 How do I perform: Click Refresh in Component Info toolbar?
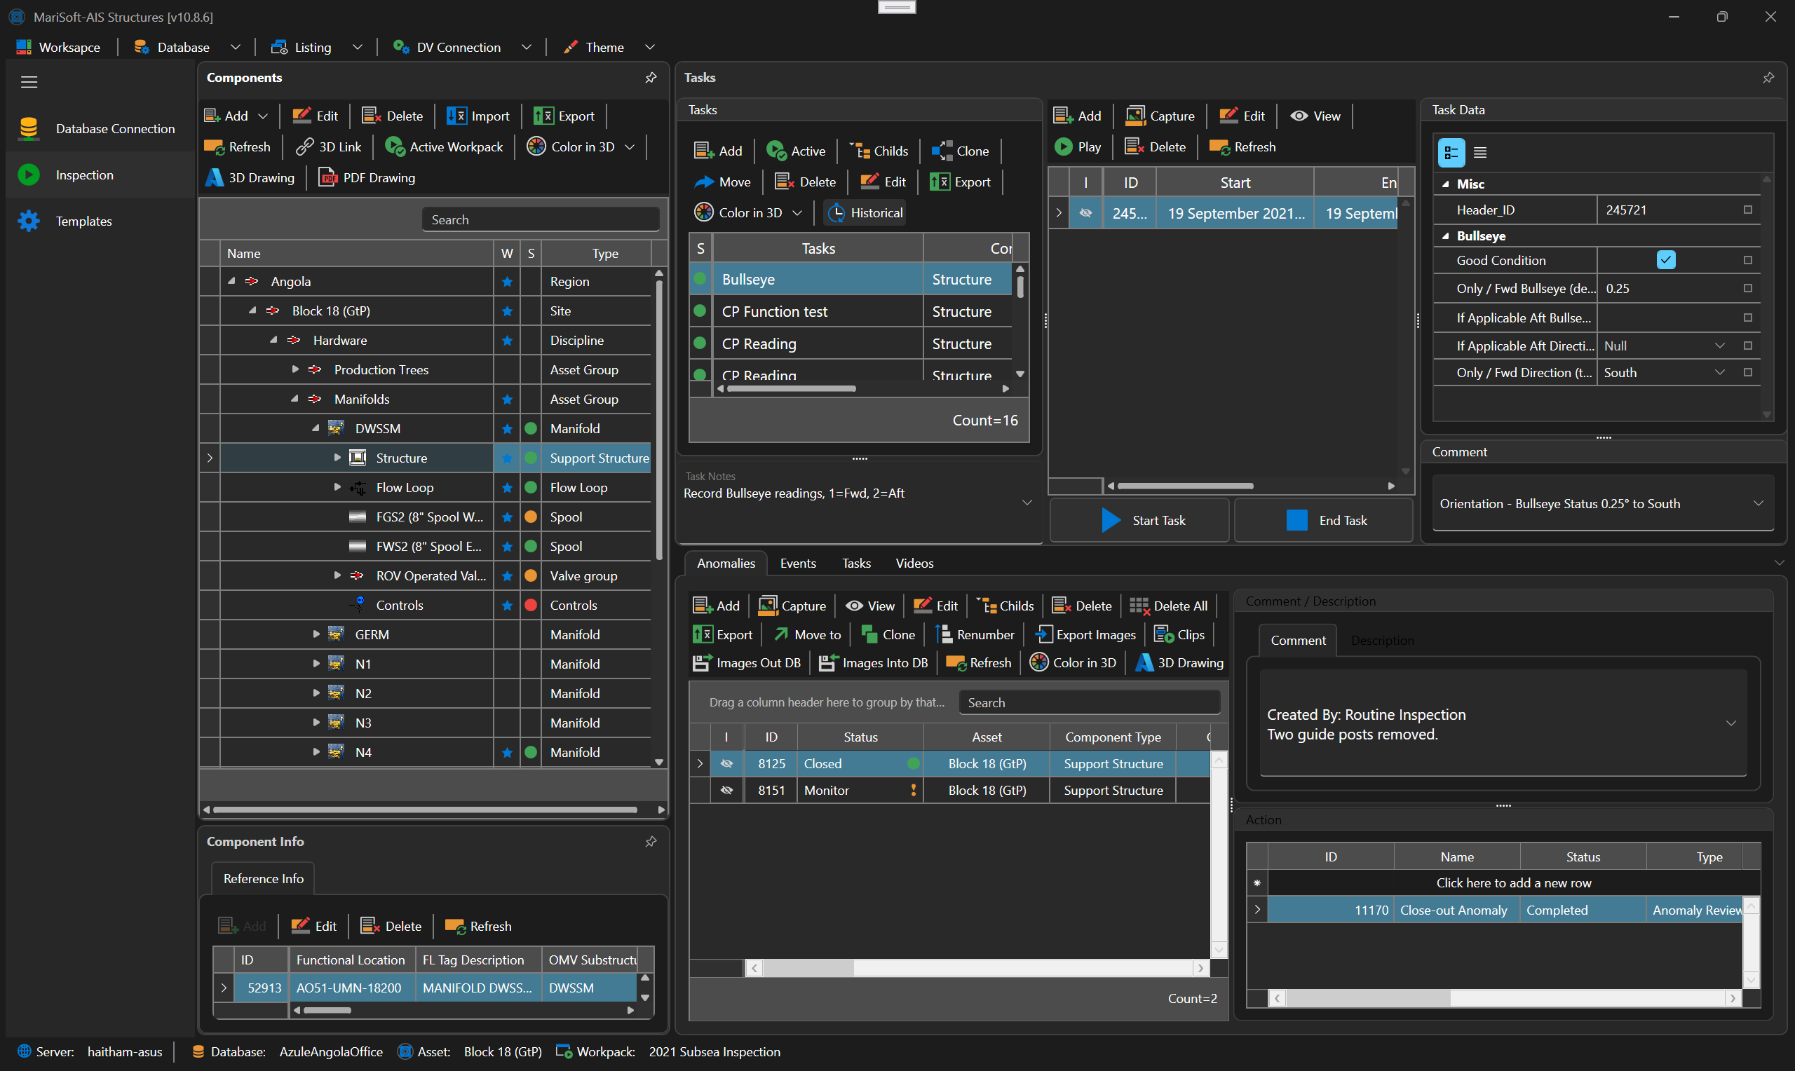[478, 926]
